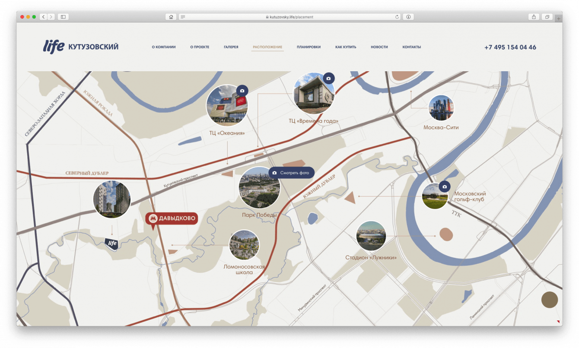579x348 pixels.
Task: Click the ТТК road label
Action: (456, 214)
